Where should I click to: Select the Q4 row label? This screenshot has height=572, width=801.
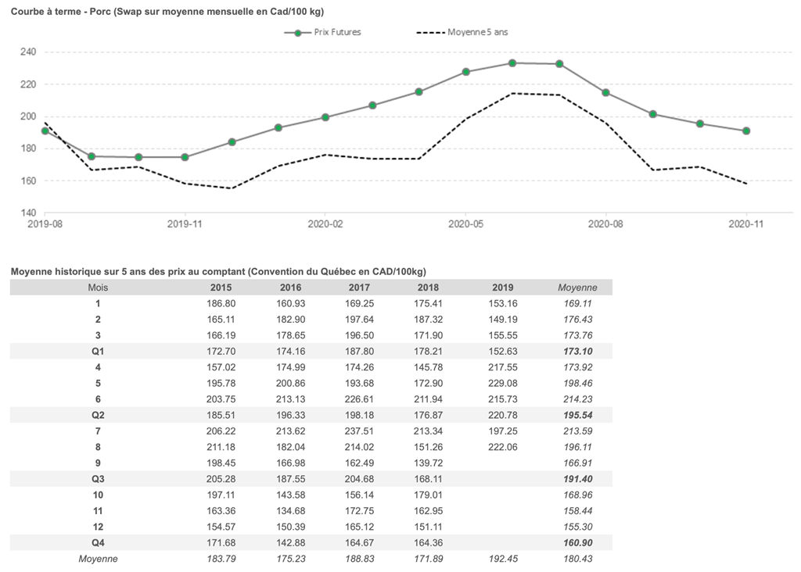click(x=99, y=542)
